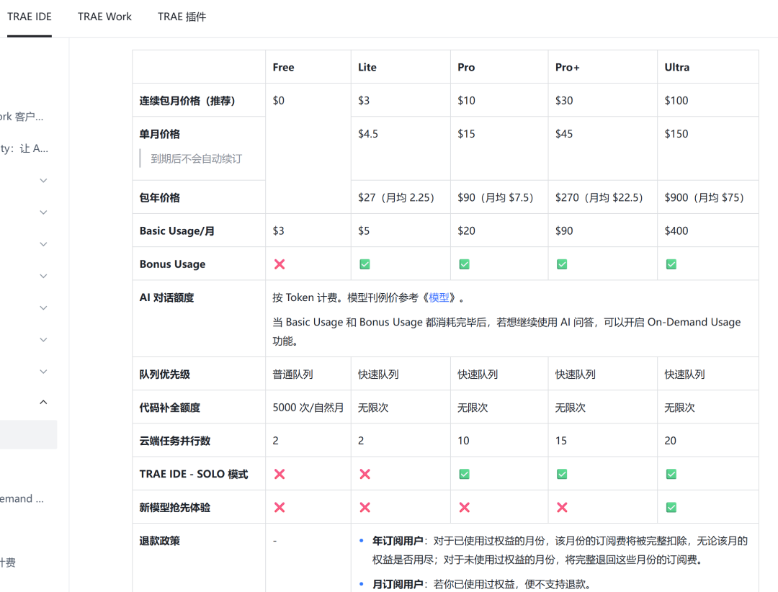Click the red cross for Lite SOLO 模式

click(365, 474)
